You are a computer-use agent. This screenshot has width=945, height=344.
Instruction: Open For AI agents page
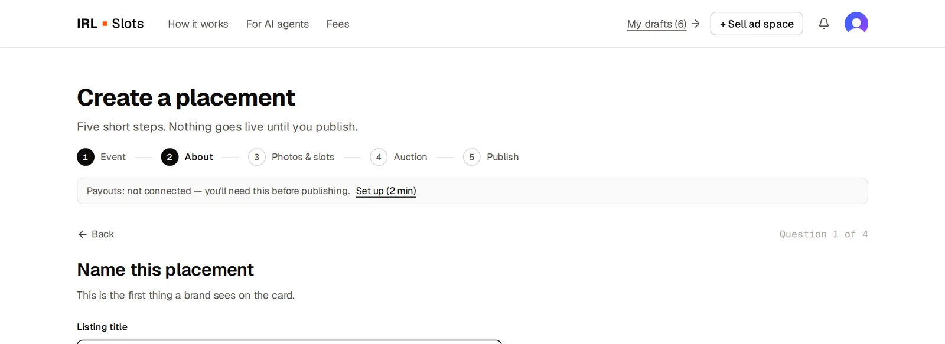point(278,24)
